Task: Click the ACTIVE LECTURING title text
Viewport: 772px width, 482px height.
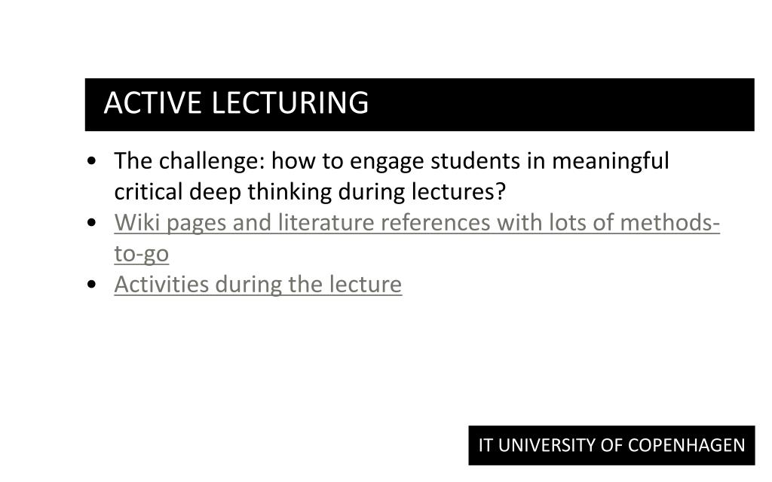Action: 236,102
